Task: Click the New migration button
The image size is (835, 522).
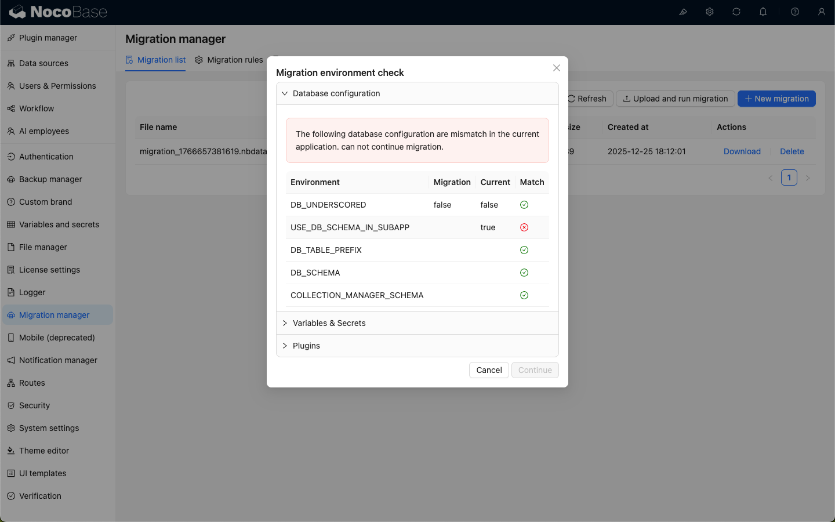Action: tap(776, 99)
